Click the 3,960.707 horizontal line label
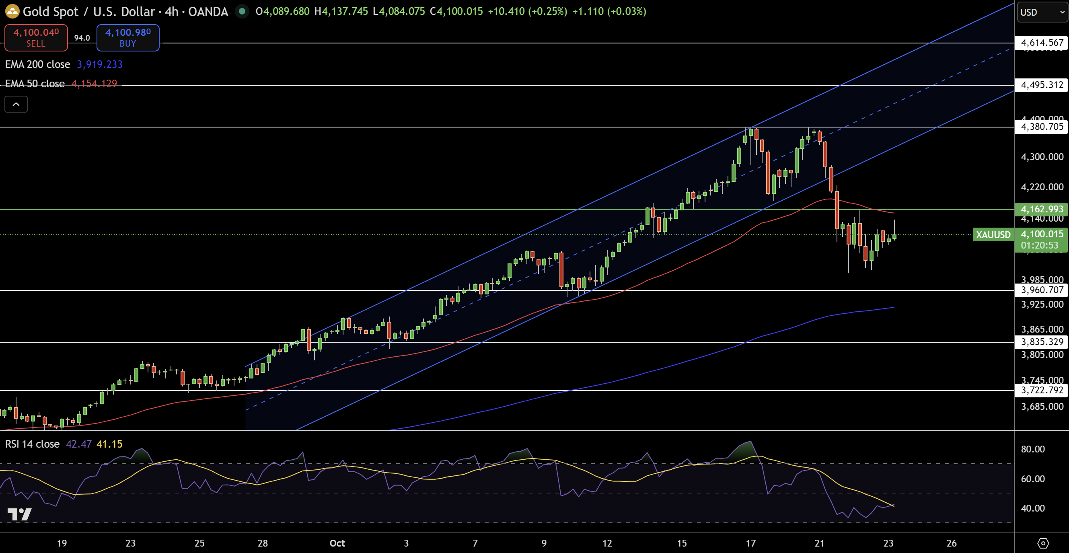This screenshot has width=1069, height=553. pyautogui.click(x=1042, y=290)
